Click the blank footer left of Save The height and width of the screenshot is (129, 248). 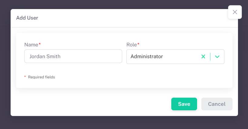(x=91, y=104)
